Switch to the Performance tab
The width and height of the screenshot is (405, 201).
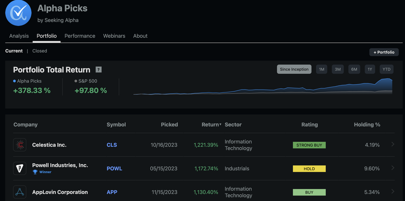(x=80, y=36)
